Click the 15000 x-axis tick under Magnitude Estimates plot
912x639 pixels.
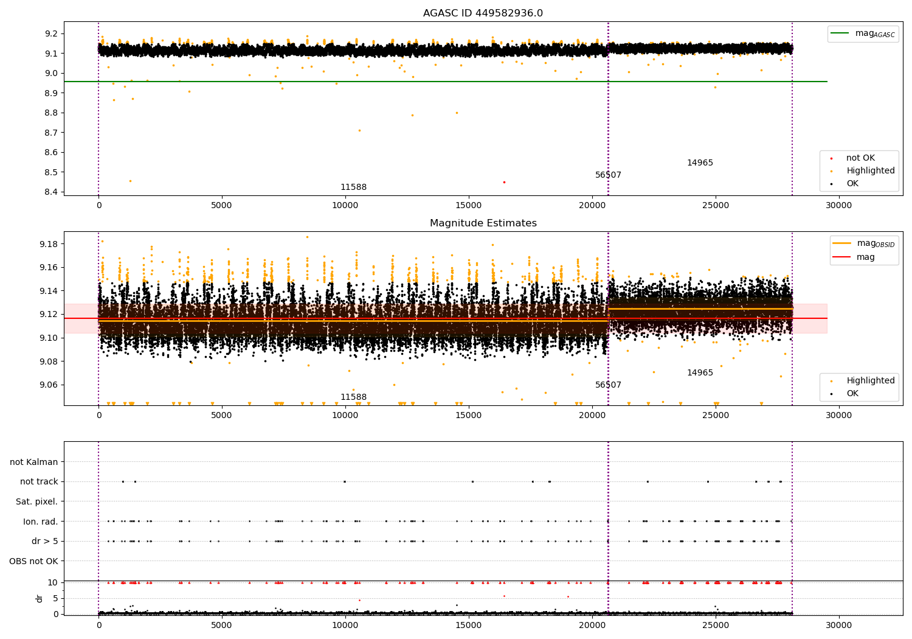coord(469,416)
